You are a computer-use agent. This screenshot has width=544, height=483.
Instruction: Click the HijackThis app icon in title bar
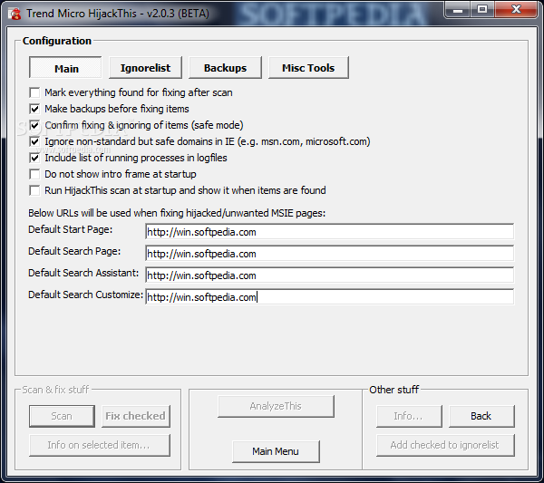point(15,14)
